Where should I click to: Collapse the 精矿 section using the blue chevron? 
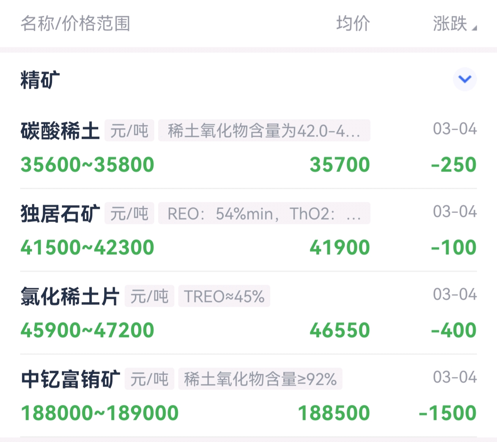(464, 78)
